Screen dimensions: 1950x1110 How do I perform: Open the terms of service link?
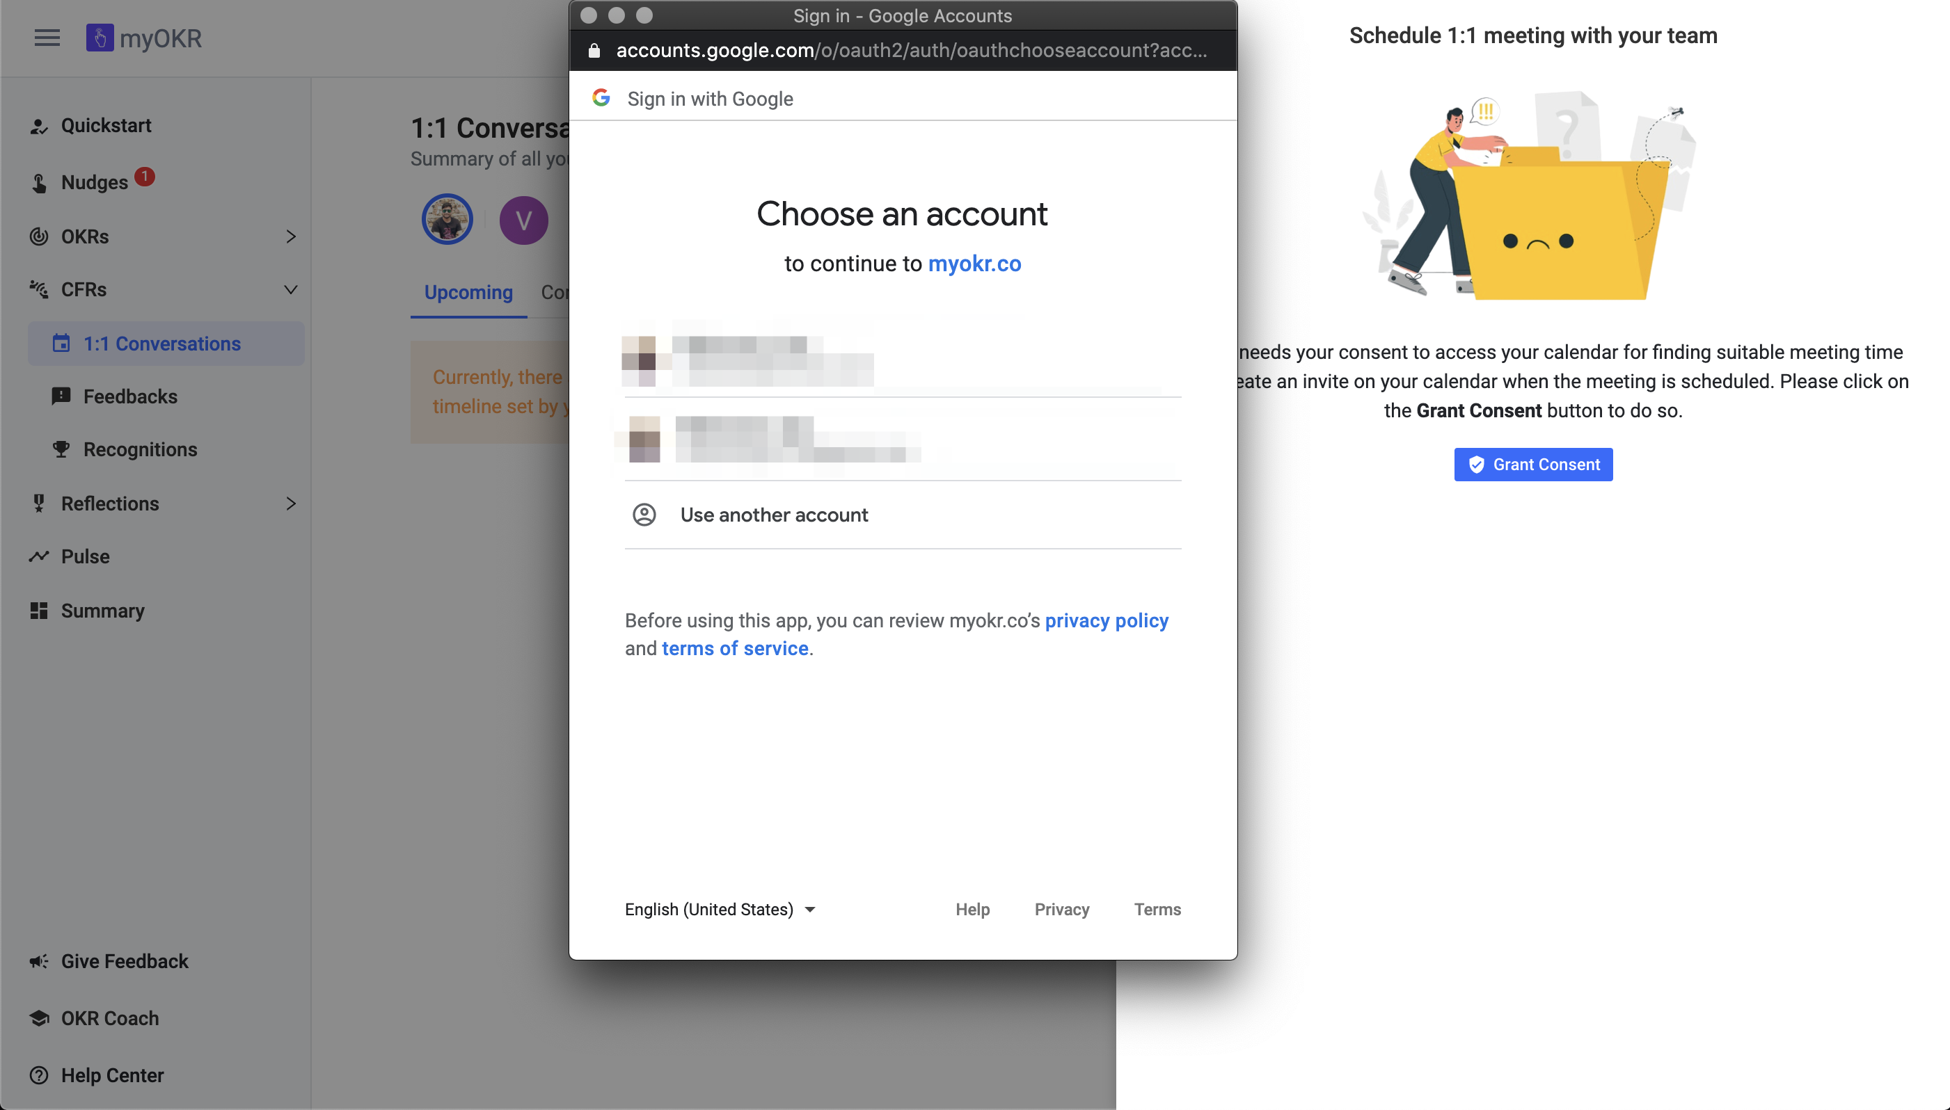[735, 648]
